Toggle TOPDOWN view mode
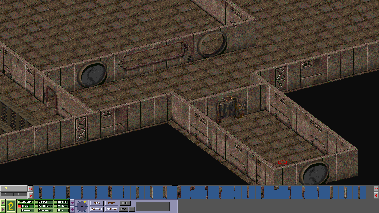 click(26, 202)
